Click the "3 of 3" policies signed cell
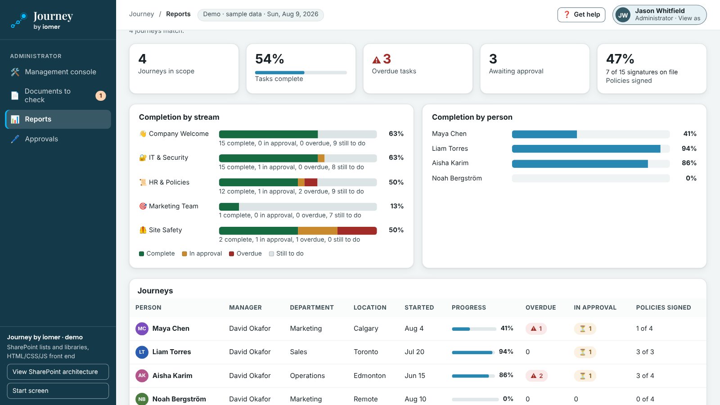The image size is (720, 405). 645,352
